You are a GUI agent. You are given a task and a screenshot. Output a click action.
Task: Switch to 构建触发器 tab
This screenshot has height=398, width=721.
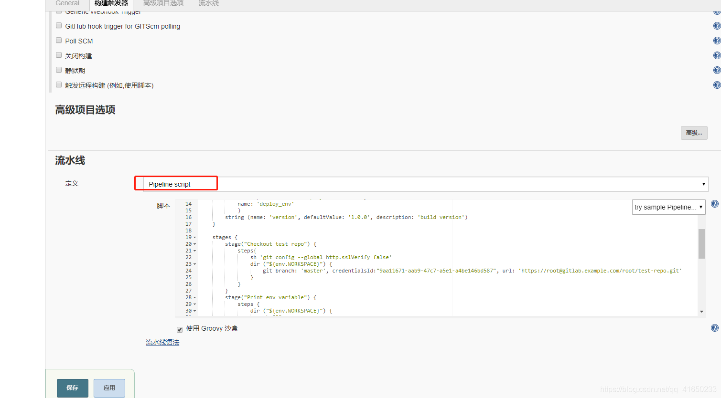pos(111,3)
